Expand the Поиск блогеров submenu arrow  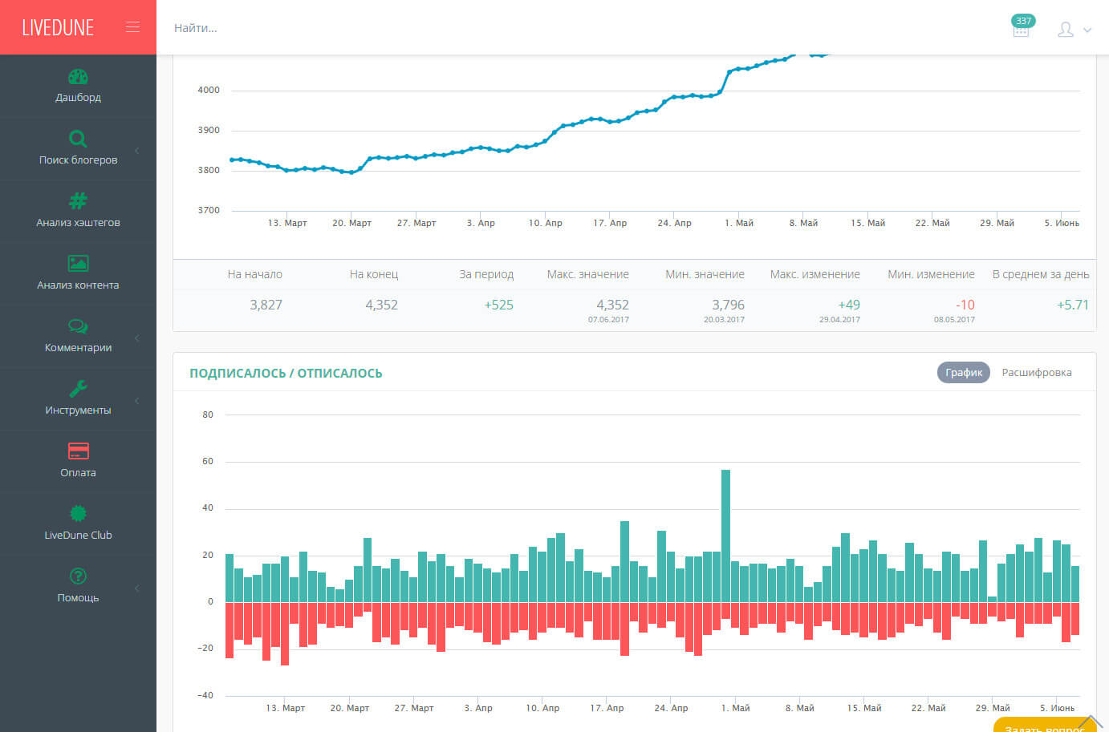[x=137, y=151]
